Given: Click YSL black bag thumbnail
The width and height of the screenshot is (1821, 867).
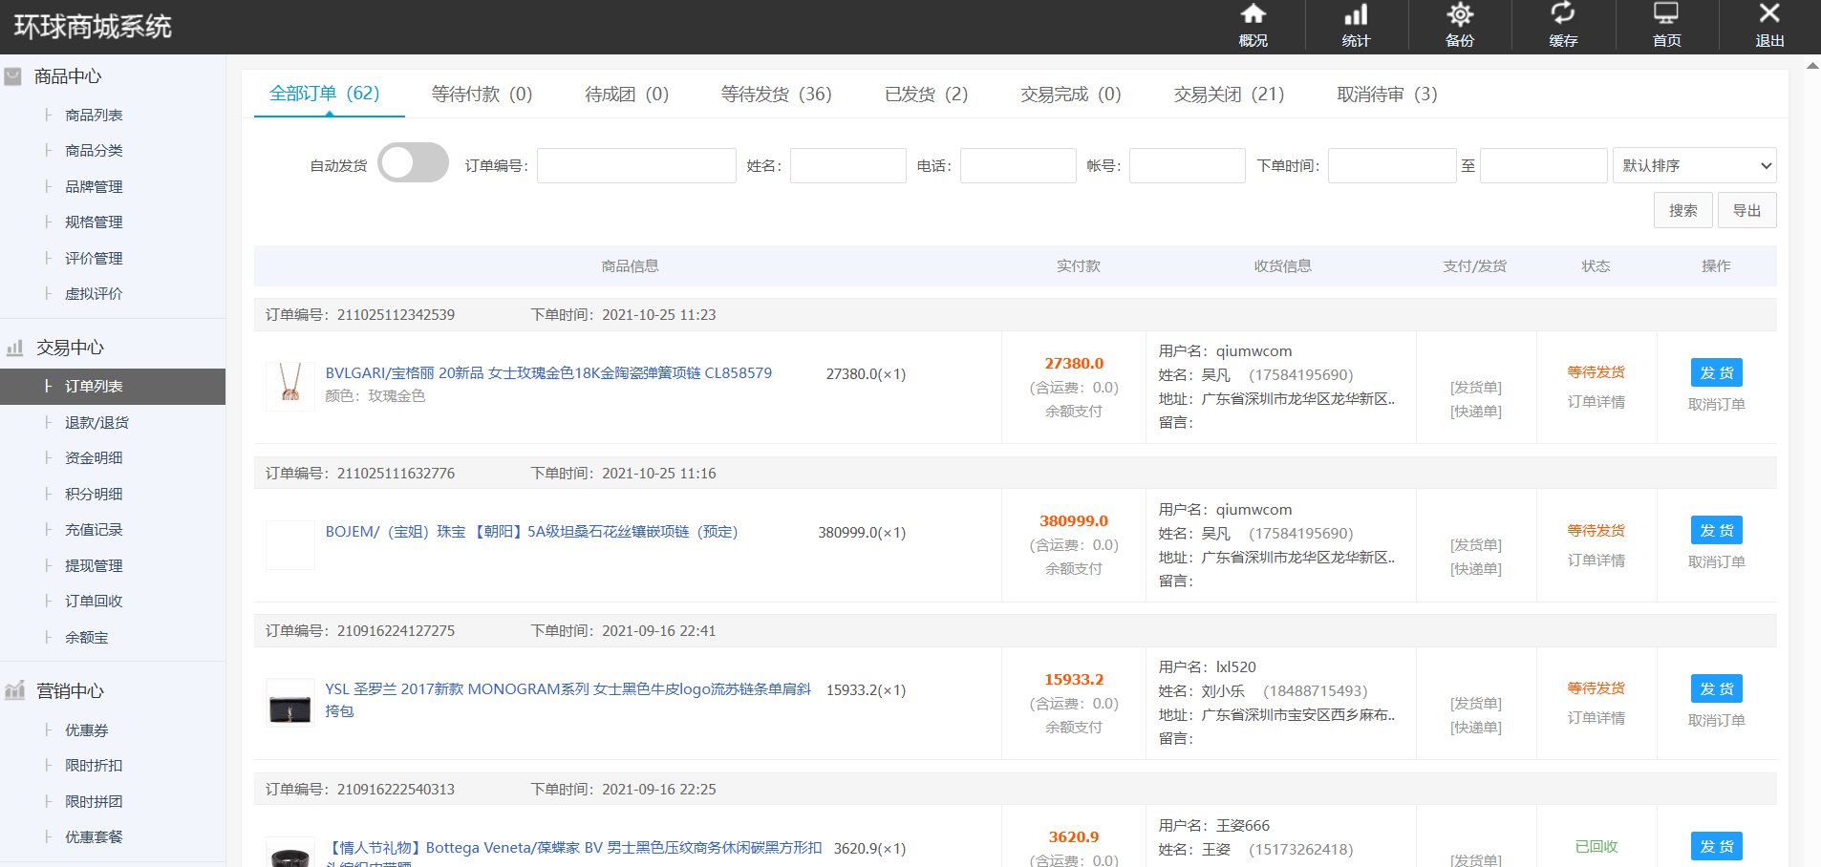Looking at the screenshot, I should click(x=290, y=703).
